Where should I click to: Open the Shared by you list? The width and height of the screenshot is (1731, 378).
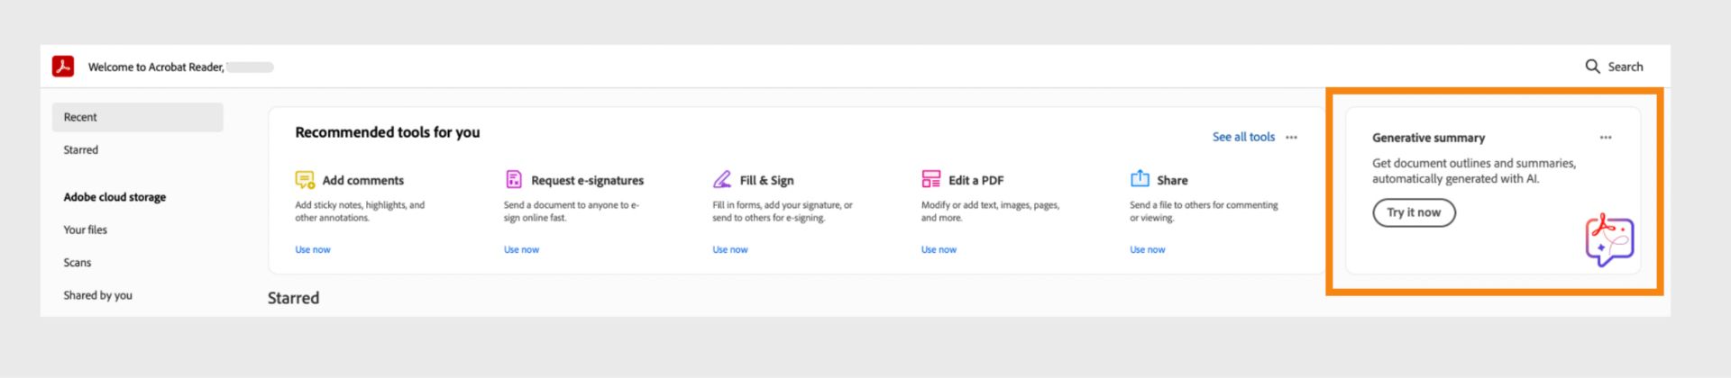(x=98, y=295)
